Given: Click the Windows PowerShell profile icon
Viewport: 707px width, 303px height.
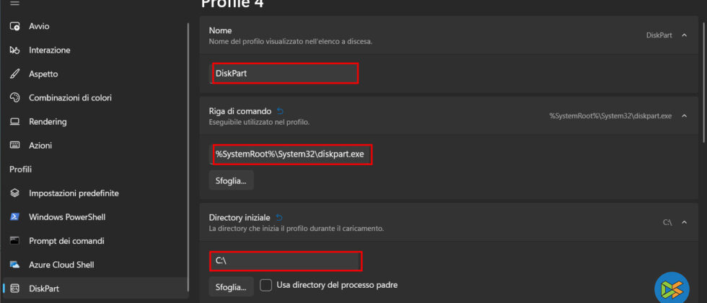Looking at the screenshot, I should coord(14,217).
